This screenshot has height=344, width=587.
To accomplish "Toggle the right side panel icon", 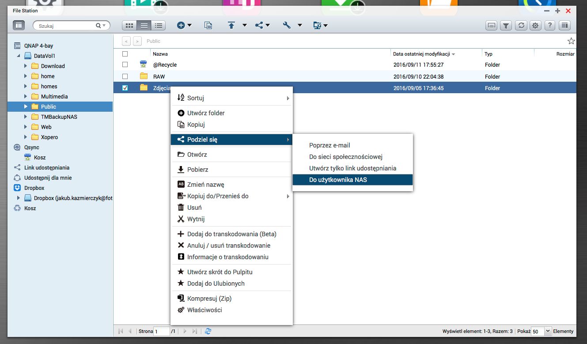I will point(564,26).
